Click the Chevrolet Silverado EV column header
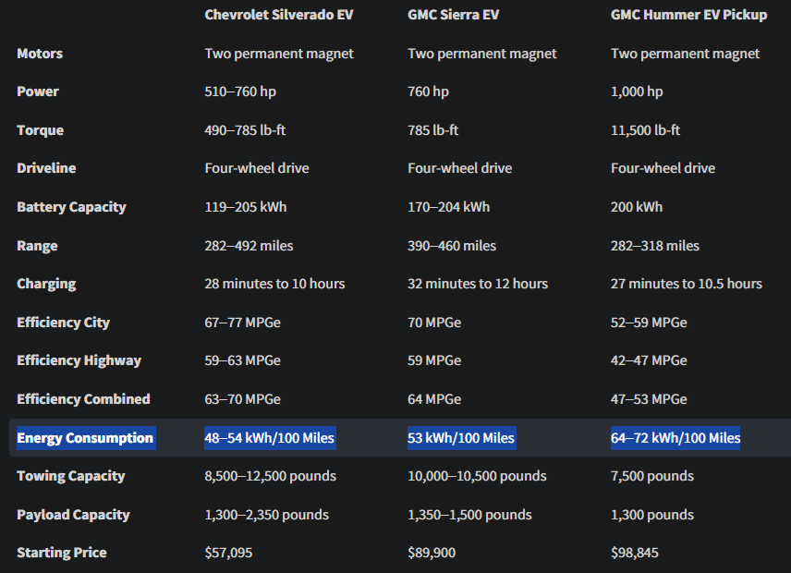 279,15
